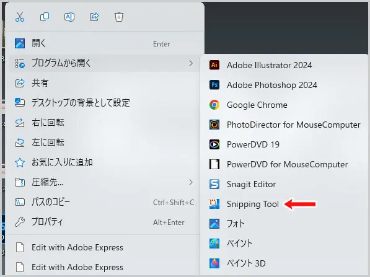Click the path icon beside パスのコピー
370x277 pixels.
click(x=20, y=202)
